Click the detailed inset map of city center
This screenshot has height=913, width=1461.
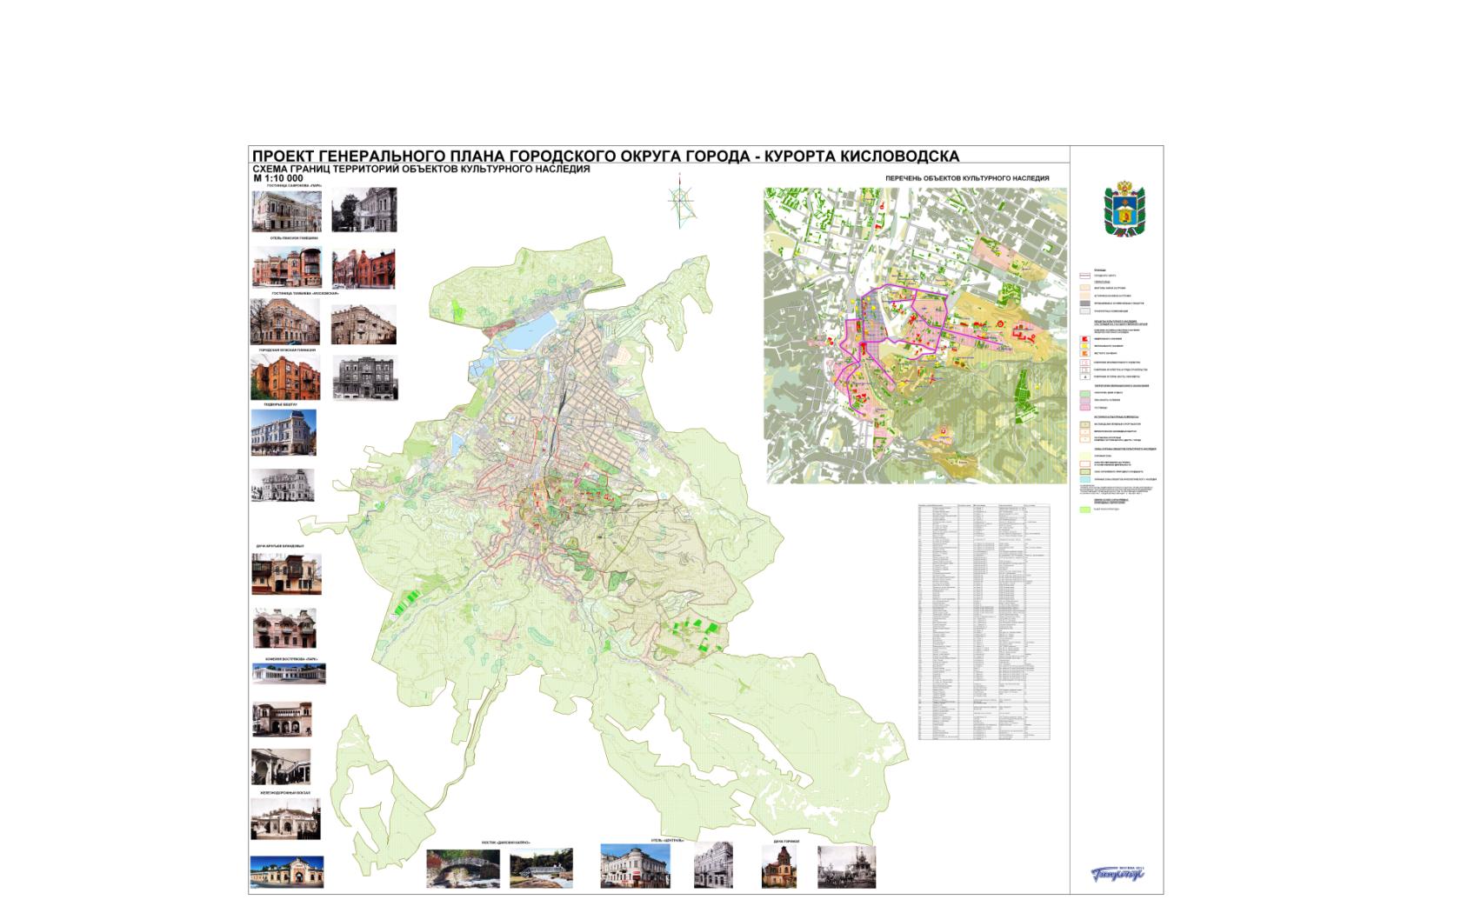916,335
